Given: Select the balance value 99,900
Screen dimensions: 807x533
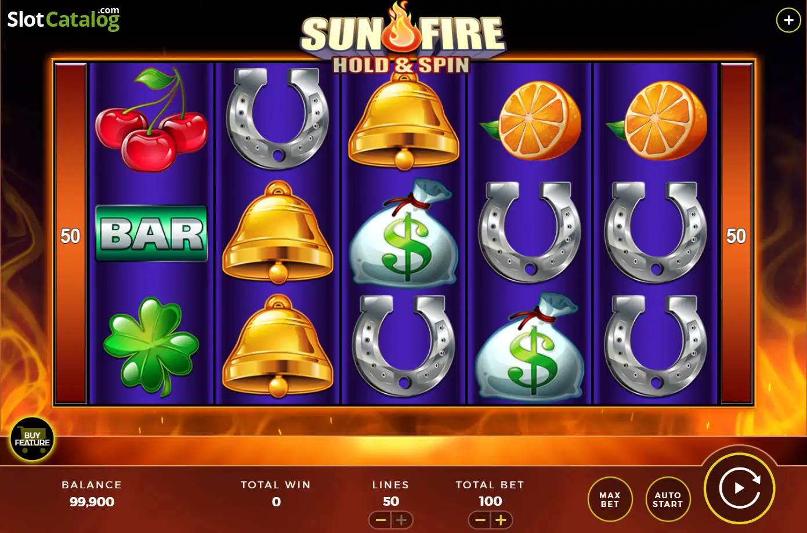Looking at the screenshot, I should click(x=92, y=502).
